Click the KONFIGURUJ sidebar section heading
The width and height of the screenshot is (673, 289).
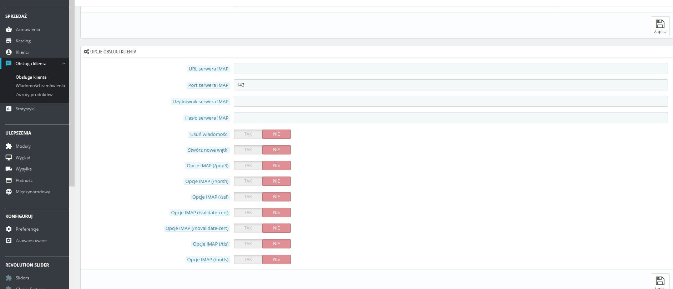click(x=19, y=216)
